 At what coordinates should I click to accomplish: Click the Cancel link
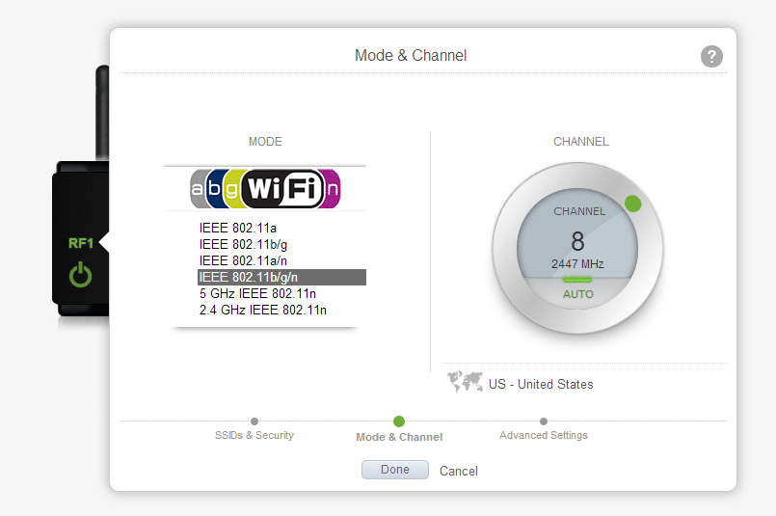click(x=458, y=471)
